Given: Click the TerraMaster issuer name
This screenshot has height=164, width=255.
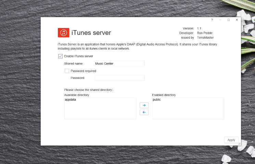Looking at the screenshot, I should point(205,38).
